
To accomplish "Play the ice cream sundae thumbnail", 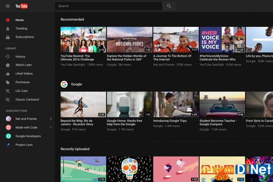I will (x=176, y=169).
